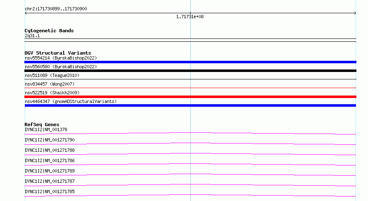Select the DGV Structural Variants heading
368x201 pixels.
pyautogui.click(x=58, y=53)
